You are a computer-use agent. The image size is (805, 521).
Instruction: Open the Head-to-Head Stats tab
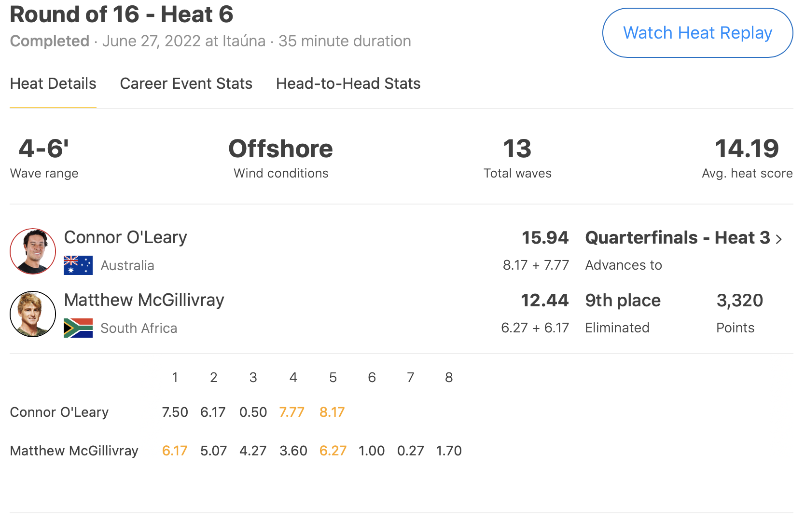(348, 83)
